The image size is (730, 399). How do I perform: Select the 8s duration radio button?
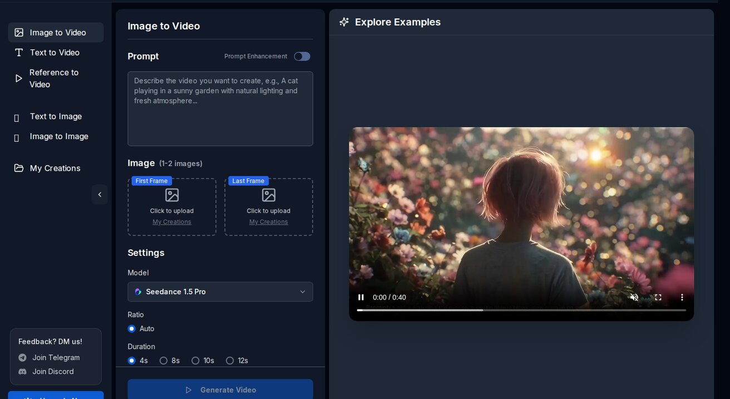pyautogui.click(x=164, y=361)
